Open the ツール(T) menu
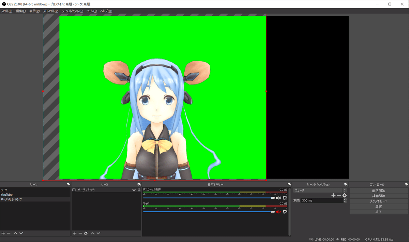The image size is (409, 242). (x=92, y=11)
